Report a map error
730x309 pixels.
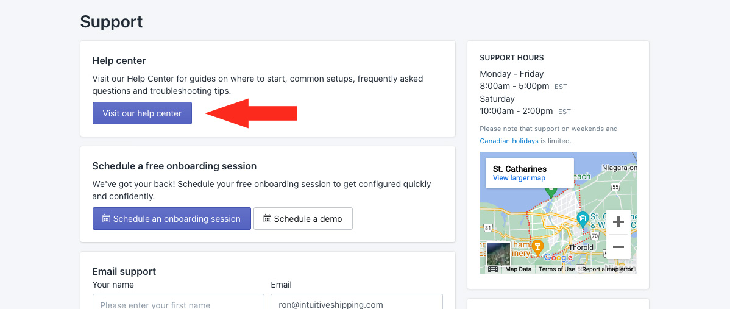(x=607, y=269)
